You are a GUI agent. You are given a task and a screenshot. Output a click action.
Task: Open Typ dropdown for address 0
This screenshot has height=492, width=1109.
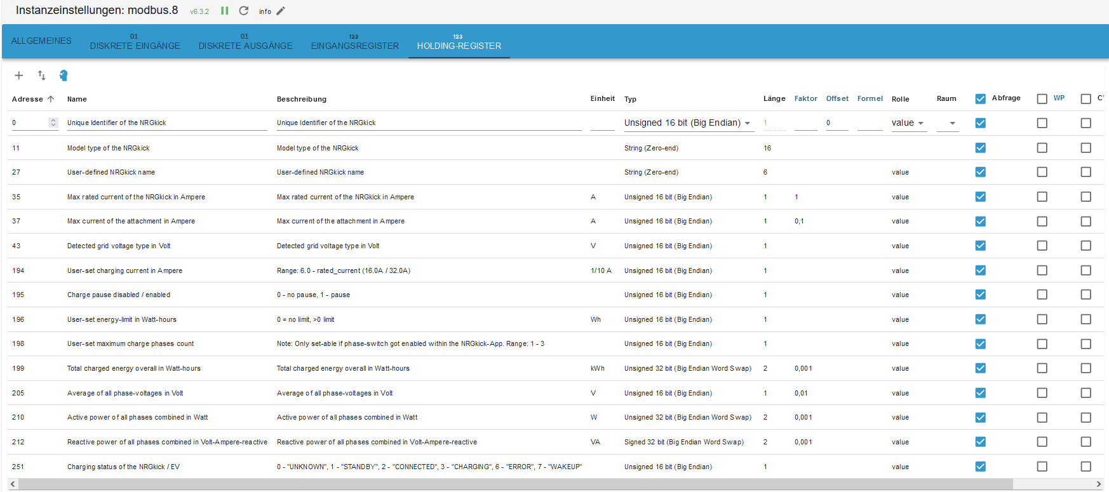(689, 123)
